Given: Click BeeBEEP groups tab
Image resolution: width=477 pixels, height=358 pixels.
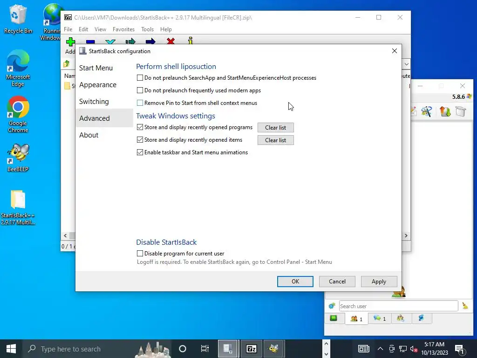Looking at the screenshot, I should [x=401, y=318].
